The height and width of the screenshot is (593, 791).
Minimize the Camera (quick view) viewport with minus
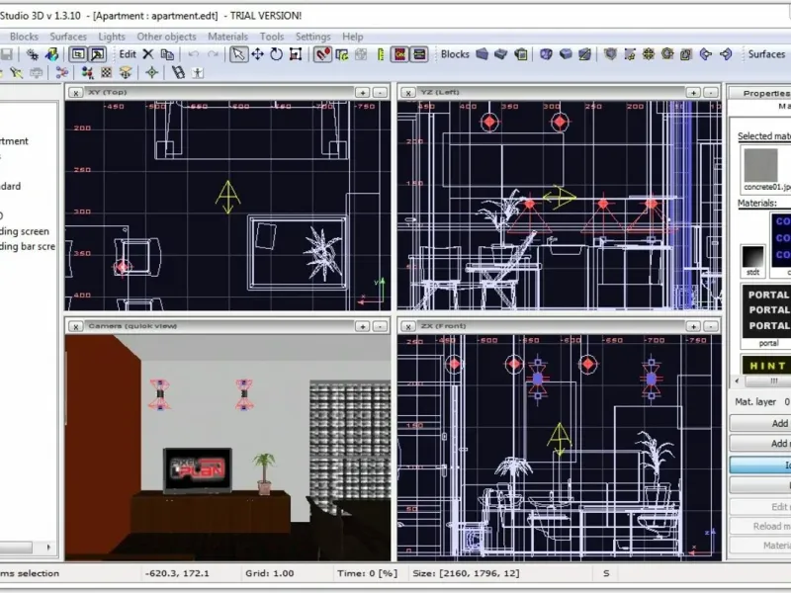pos(380,326)
